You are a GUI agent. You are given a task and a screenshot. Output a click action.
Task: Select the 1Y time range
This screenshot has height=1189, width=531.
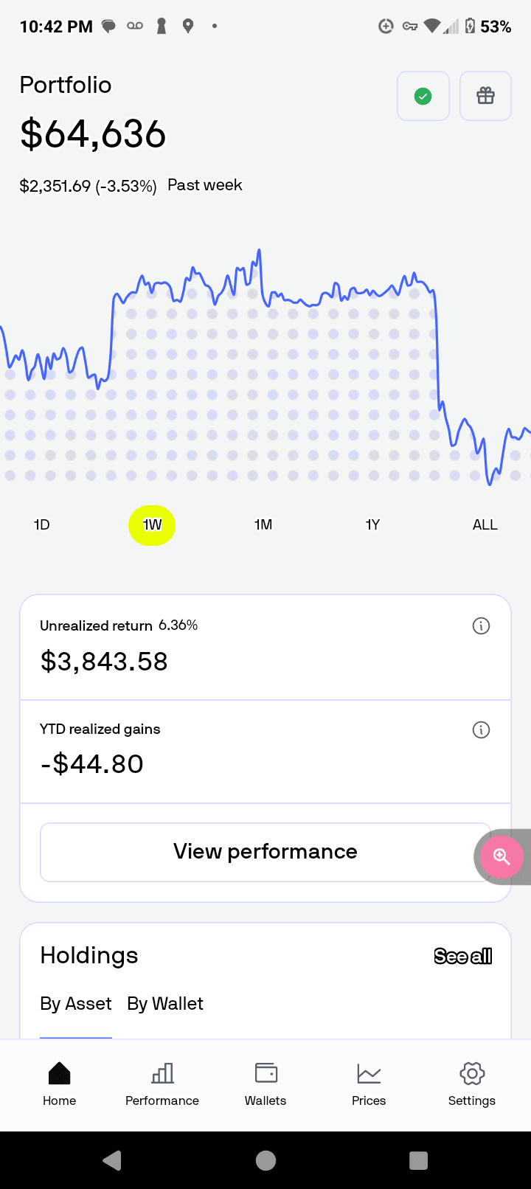(372, 524)
